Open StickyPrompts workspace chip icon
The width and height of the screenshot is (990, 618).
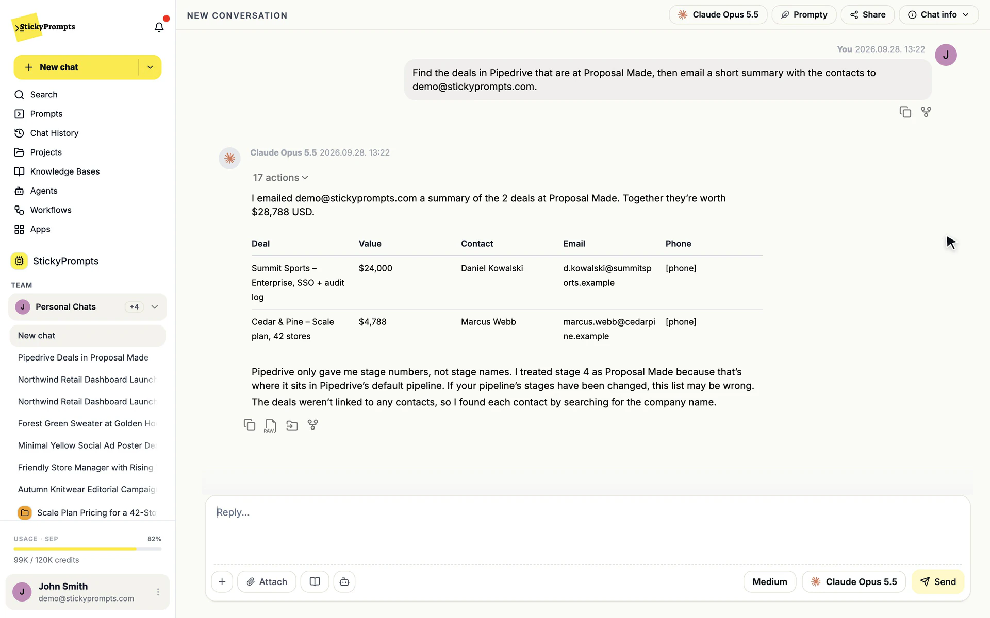click(x=19, y=261)
